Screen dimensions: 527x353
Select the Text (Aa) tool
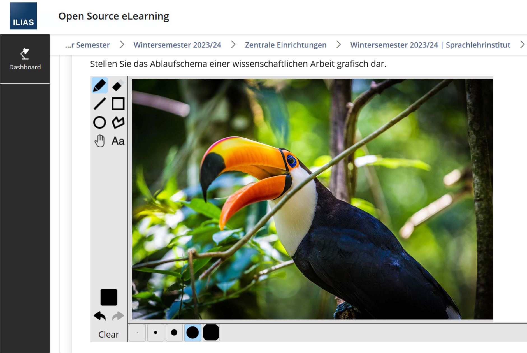118,141
